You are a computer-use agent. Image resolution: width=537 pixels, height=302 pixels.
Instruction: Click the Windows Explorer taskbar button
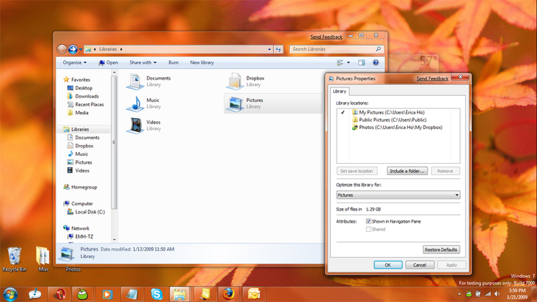[179, 294]
